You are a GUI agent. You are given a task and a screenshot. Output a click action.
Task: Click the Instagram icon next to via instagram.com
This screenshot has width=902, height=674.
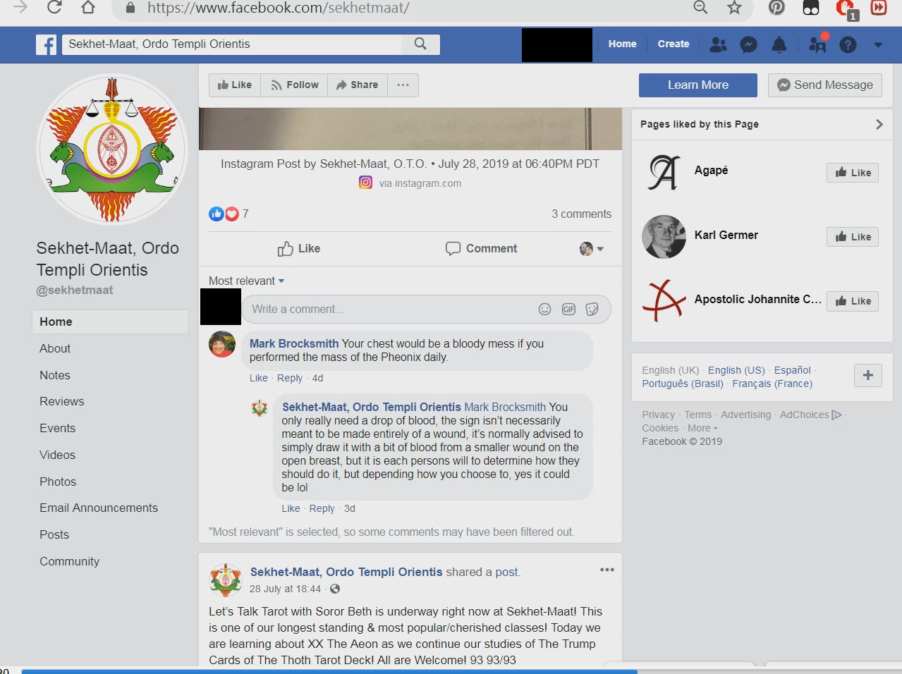coord(365,183)
